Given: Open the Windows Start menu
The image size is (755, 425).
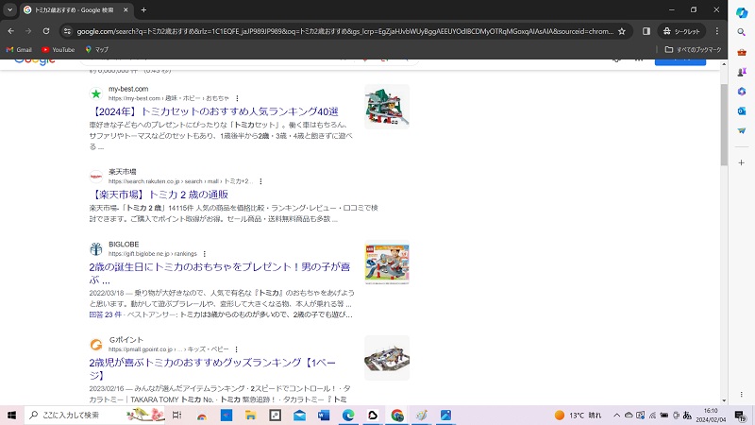Looking at the screenshot, I should [x=11, y=415].
